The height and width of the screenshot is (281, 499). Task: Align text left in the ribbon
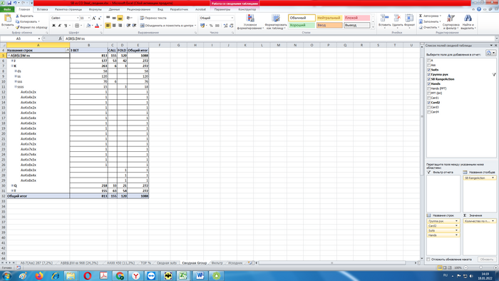108,26
